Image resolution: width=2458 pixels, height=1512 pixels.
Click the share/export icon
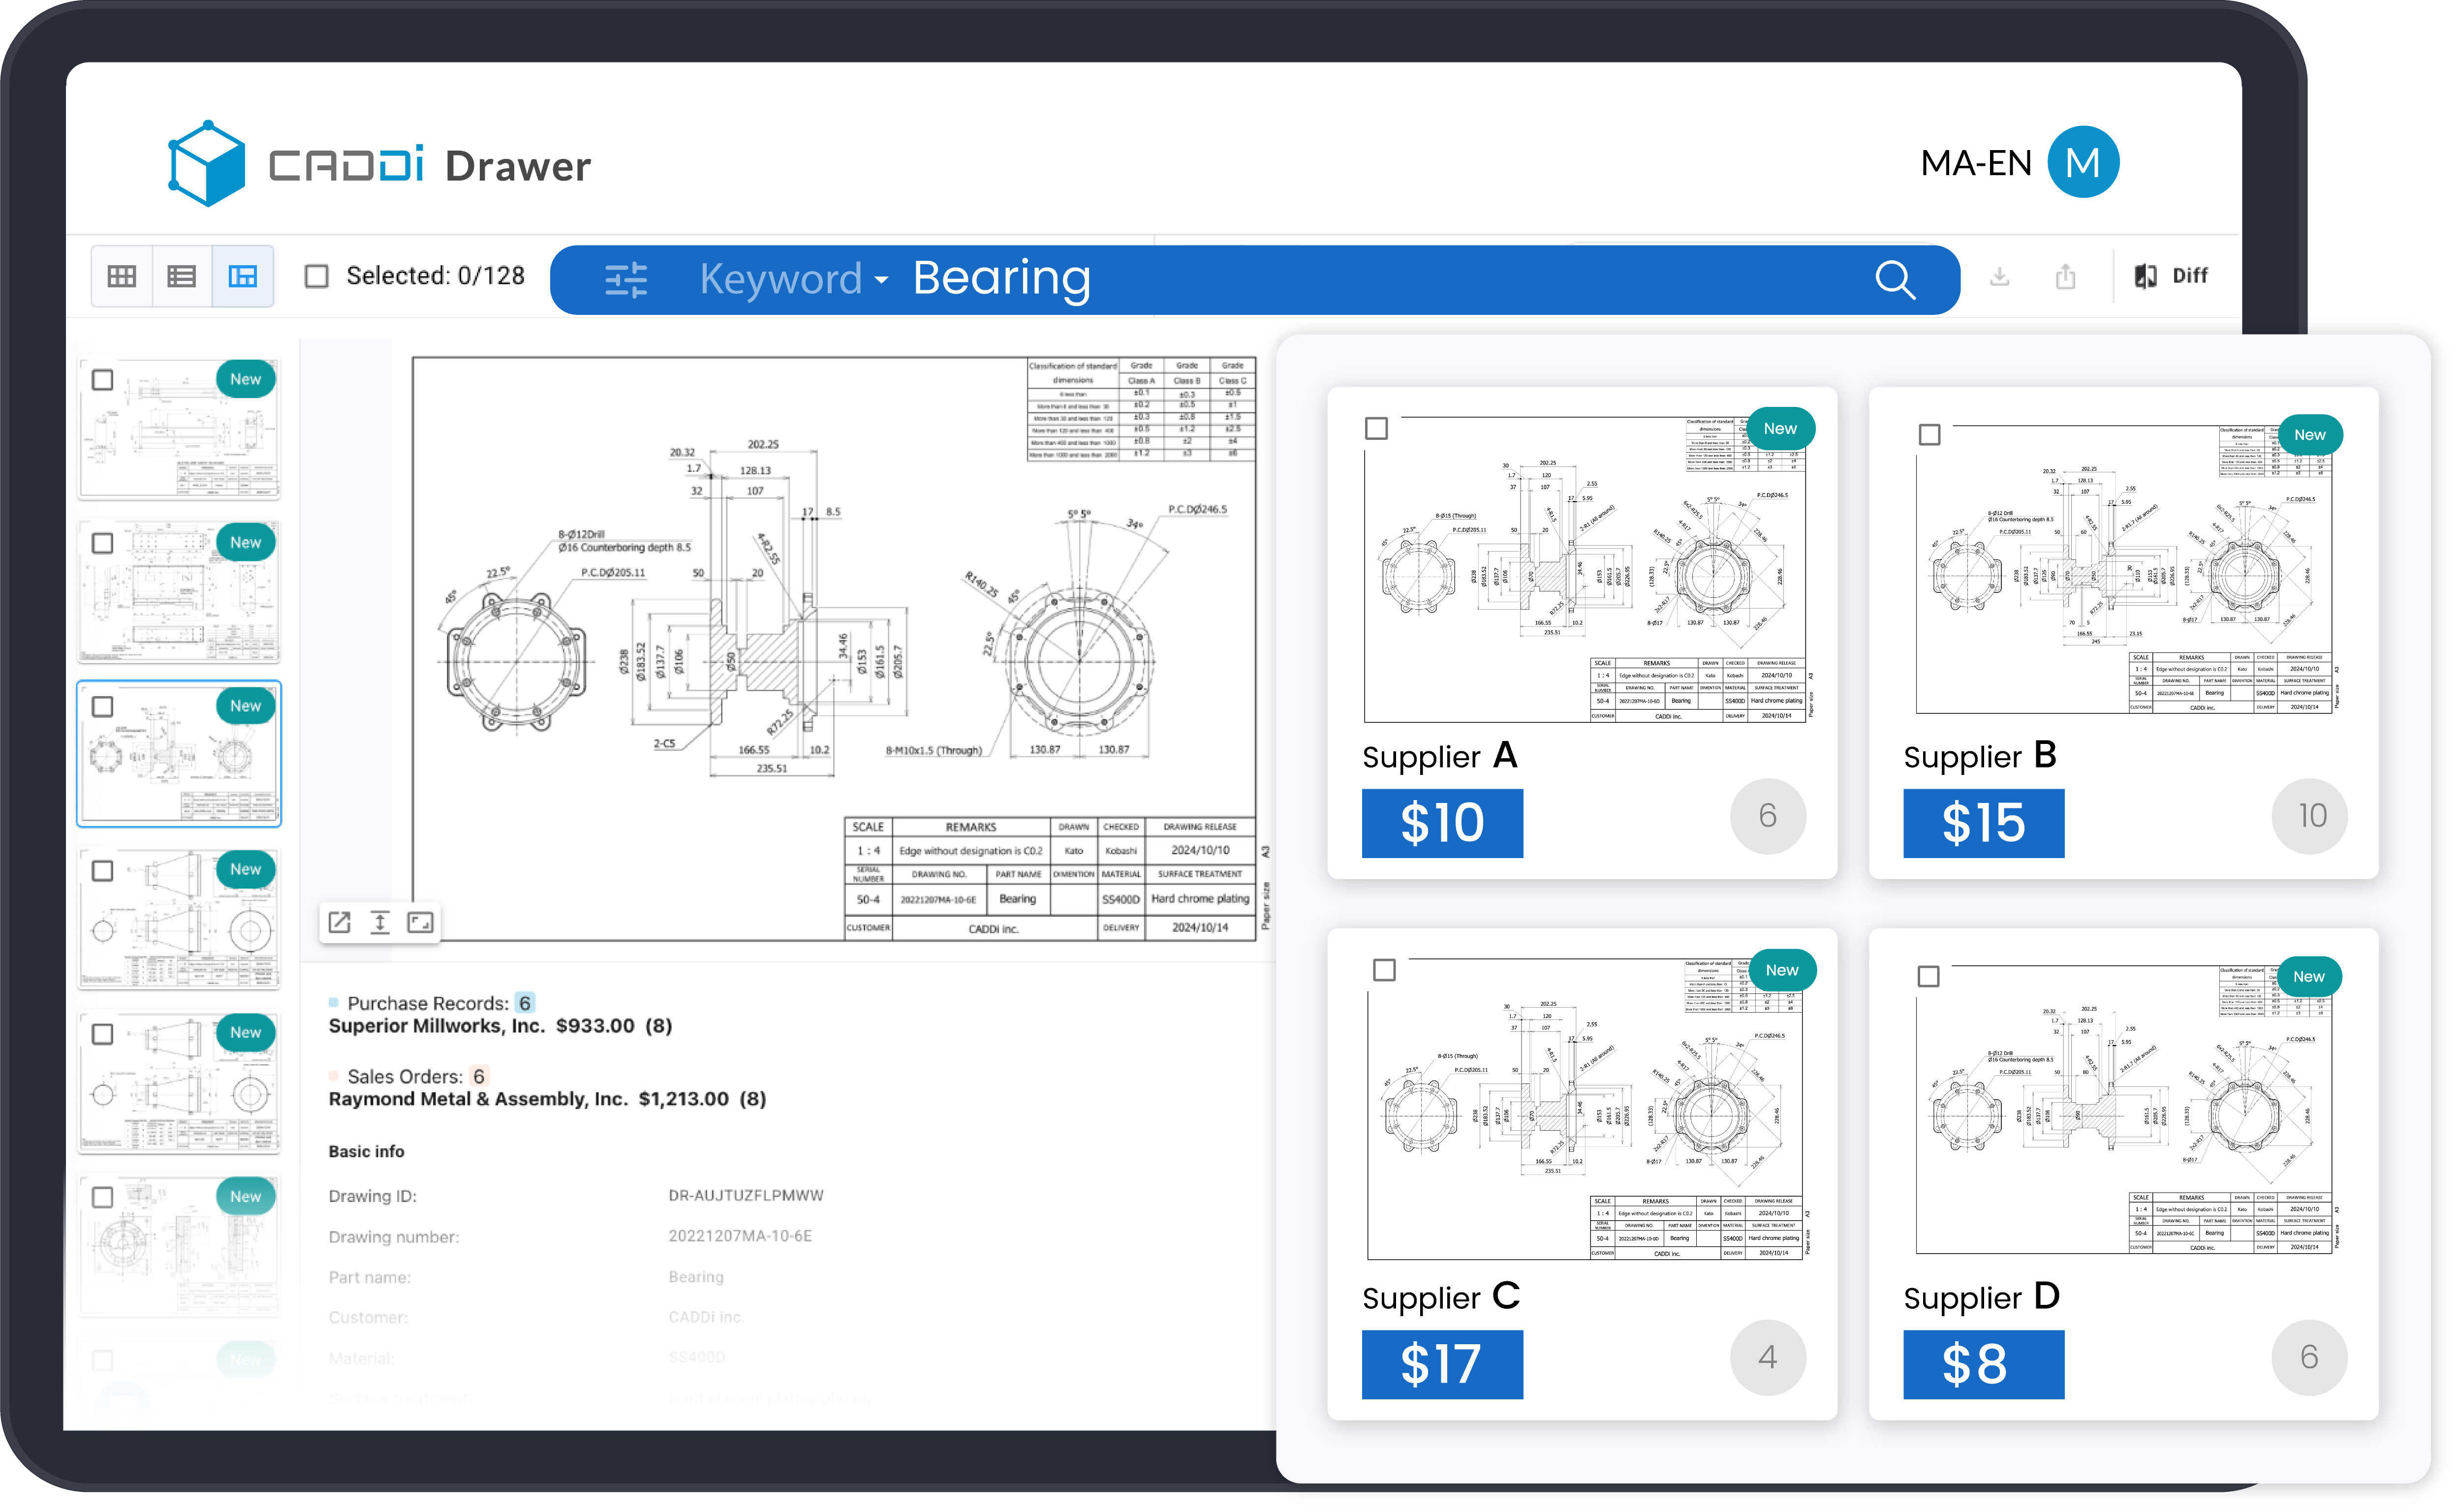pyautogui.click(x=2066, y=276)
